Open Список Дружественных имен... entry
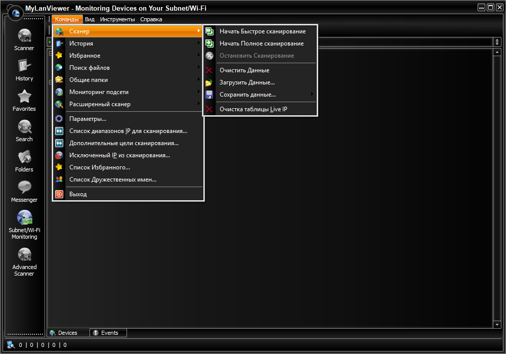The height and width of the screenshot is (354, 506). [128, 180]
